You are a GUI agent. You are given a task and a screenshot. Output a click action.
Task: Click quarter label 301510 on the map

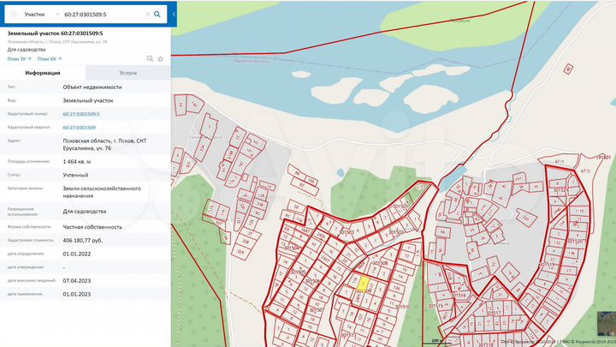point(400,307)
